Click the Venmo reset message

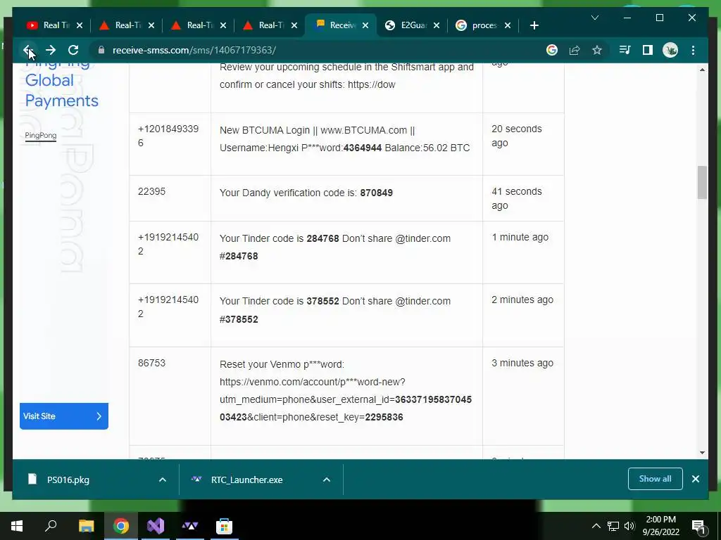[346, 391]
